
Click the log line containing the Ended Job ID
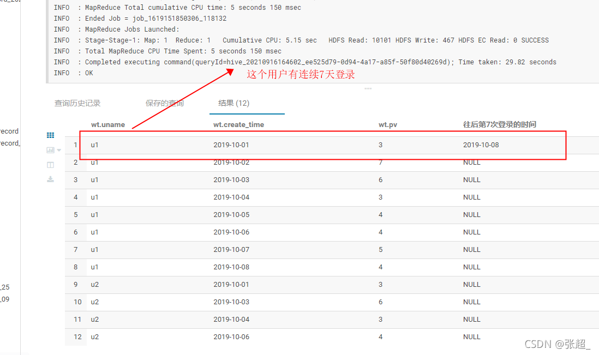[140, 19]
